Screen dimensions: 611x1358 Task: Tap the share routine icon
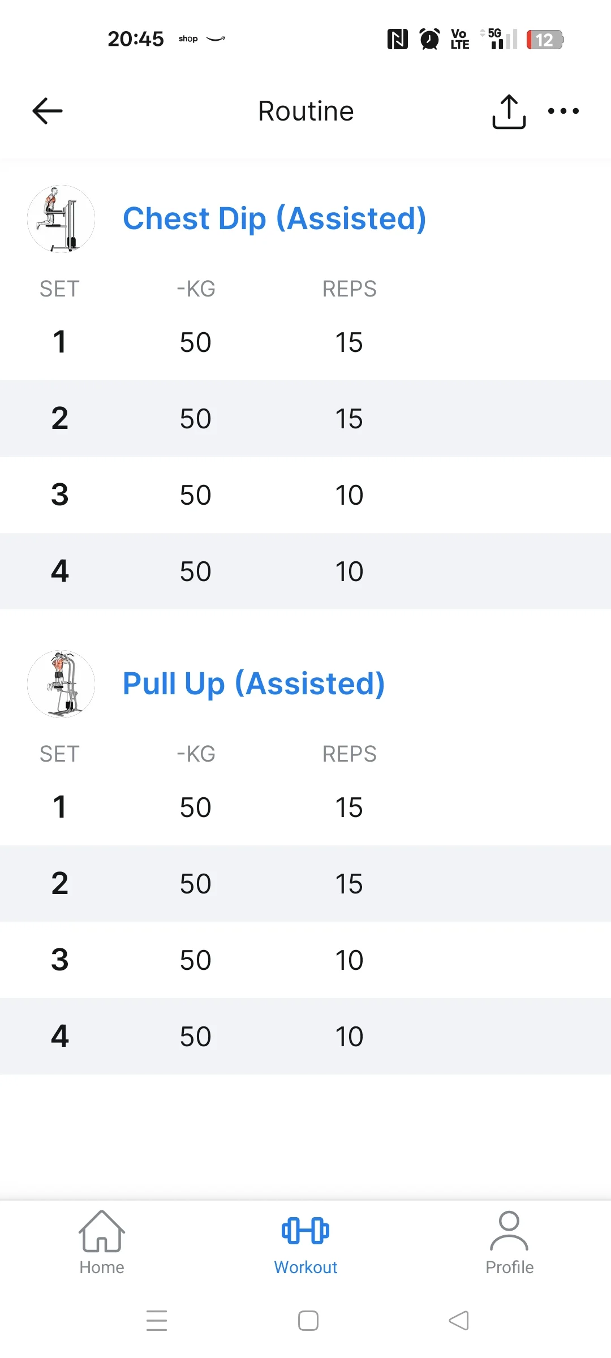tap(509, 111)
